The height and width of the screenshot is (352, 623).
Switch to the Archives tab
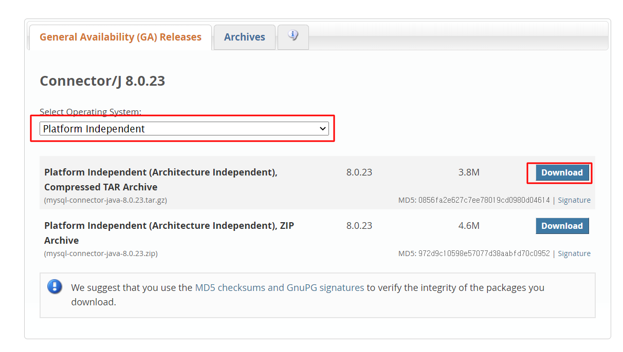[x=245, y=37]
